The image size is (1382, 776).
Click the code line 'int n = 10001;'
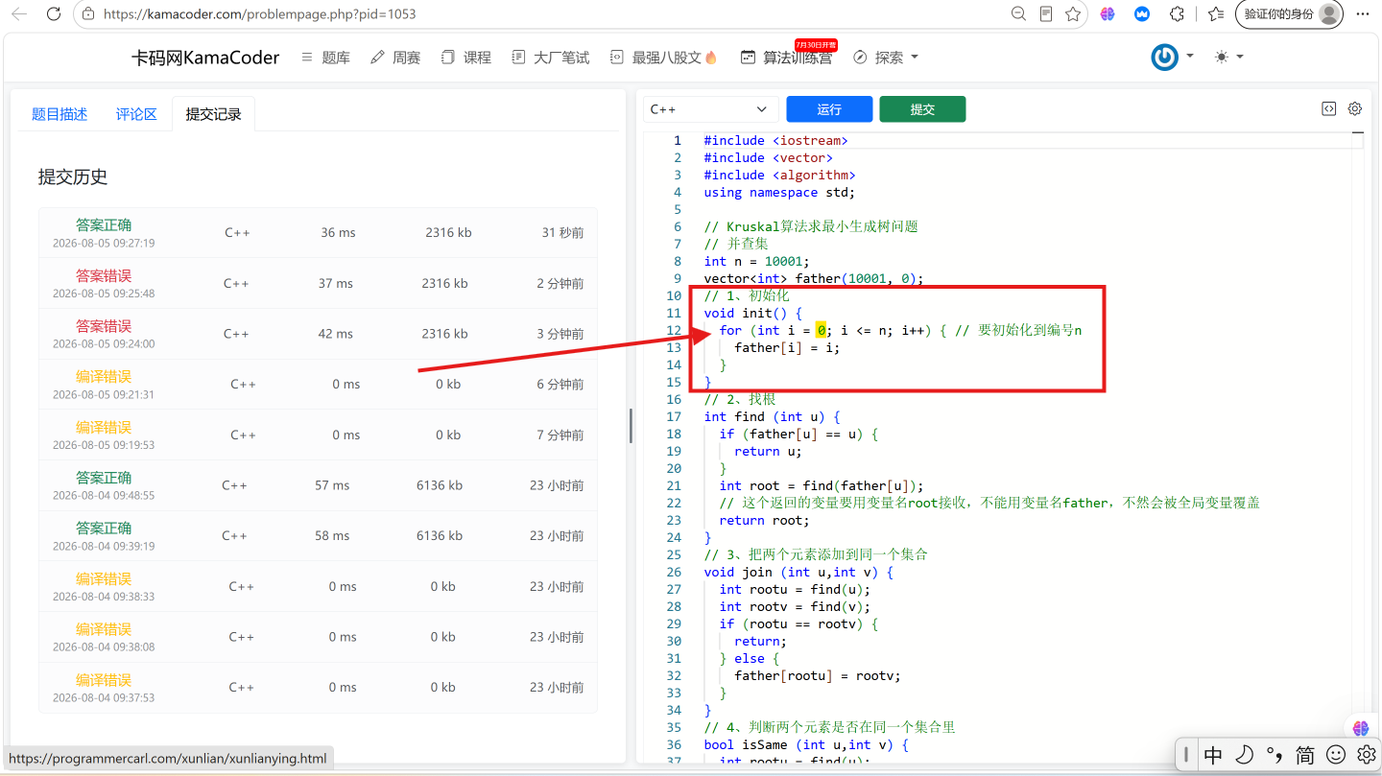[757, 261]
